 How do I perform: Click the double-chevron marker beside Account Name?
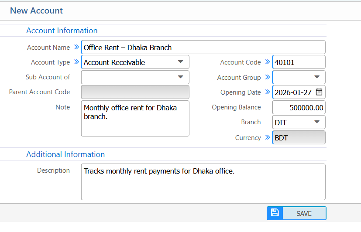pyautogui.click(x=77, y=47)
